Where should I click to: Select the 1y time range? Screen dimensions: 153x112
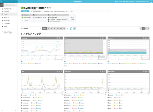coord(64,29)
